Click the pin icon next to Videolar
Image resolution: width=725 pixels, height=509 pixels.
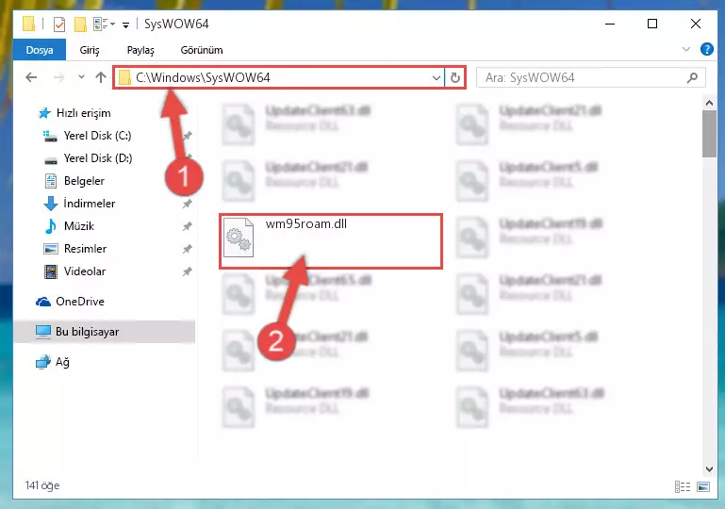click(188, 271)
